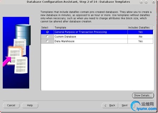Click the Select column header
Viewport: 158px width, 113px height.
47,28
